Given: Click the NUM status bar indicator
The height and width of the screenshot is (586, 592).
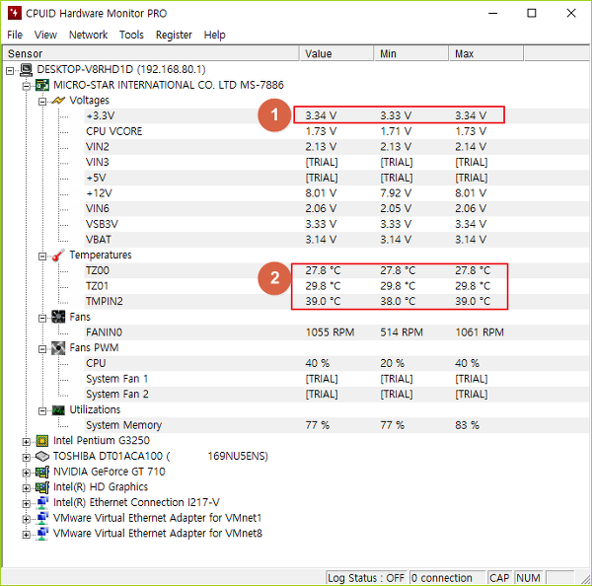Looking at the screenshot, I should [x=528, y=578].
